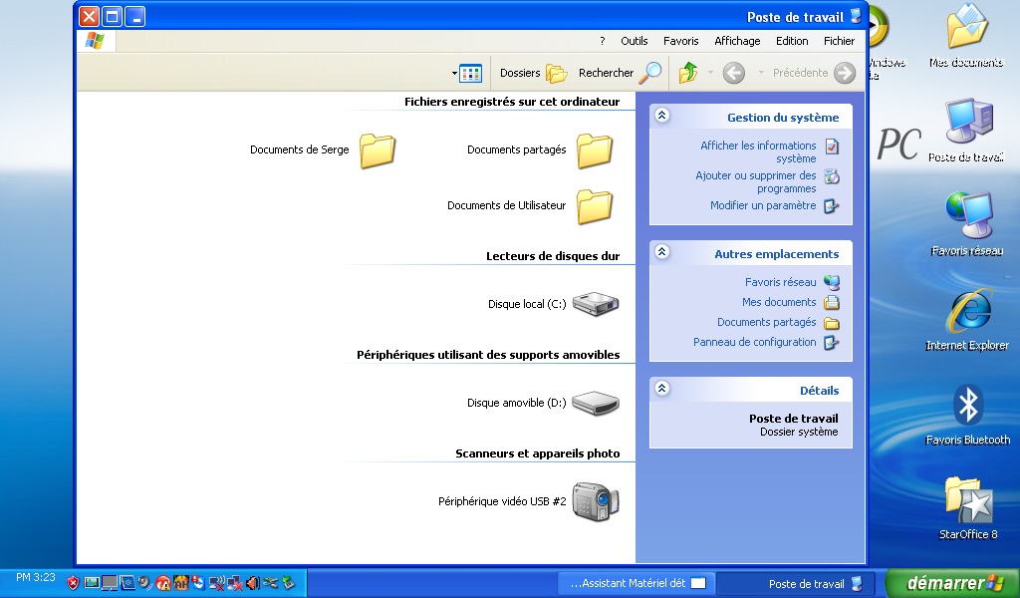
Task: Collapse the Autres emplacements panel
Action: (661, 252)
